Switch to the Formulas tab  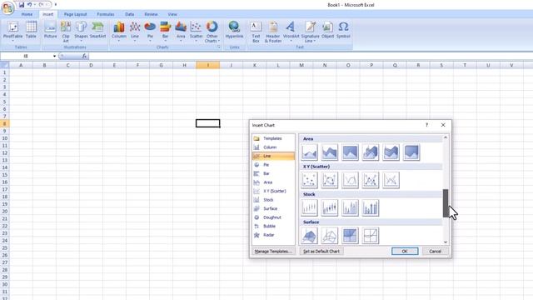click(x=106, y=14)
